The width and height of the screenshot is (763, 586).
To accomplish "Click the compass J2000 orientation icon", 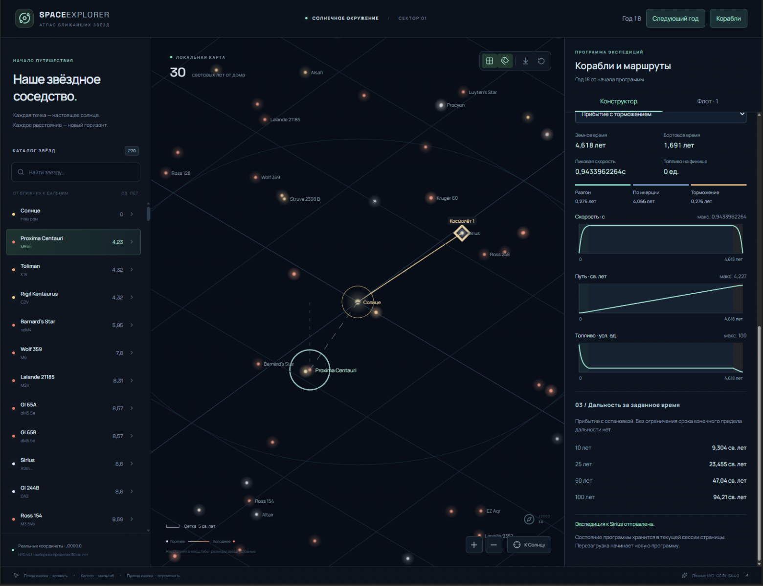I will pyautogui.click(x=529, y=519).
